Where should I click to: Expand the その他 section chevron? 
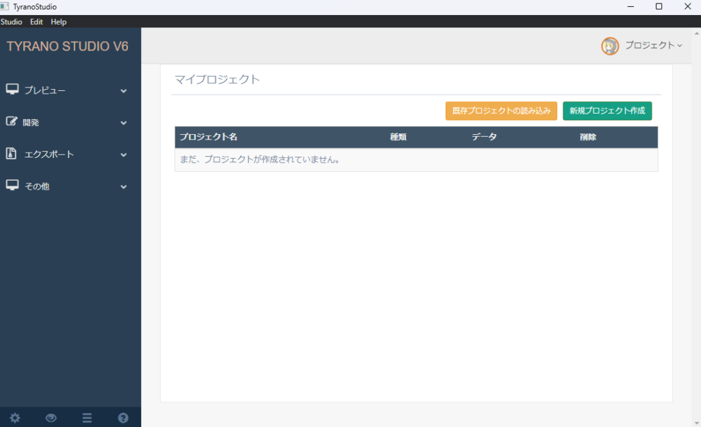click(124, 186)
